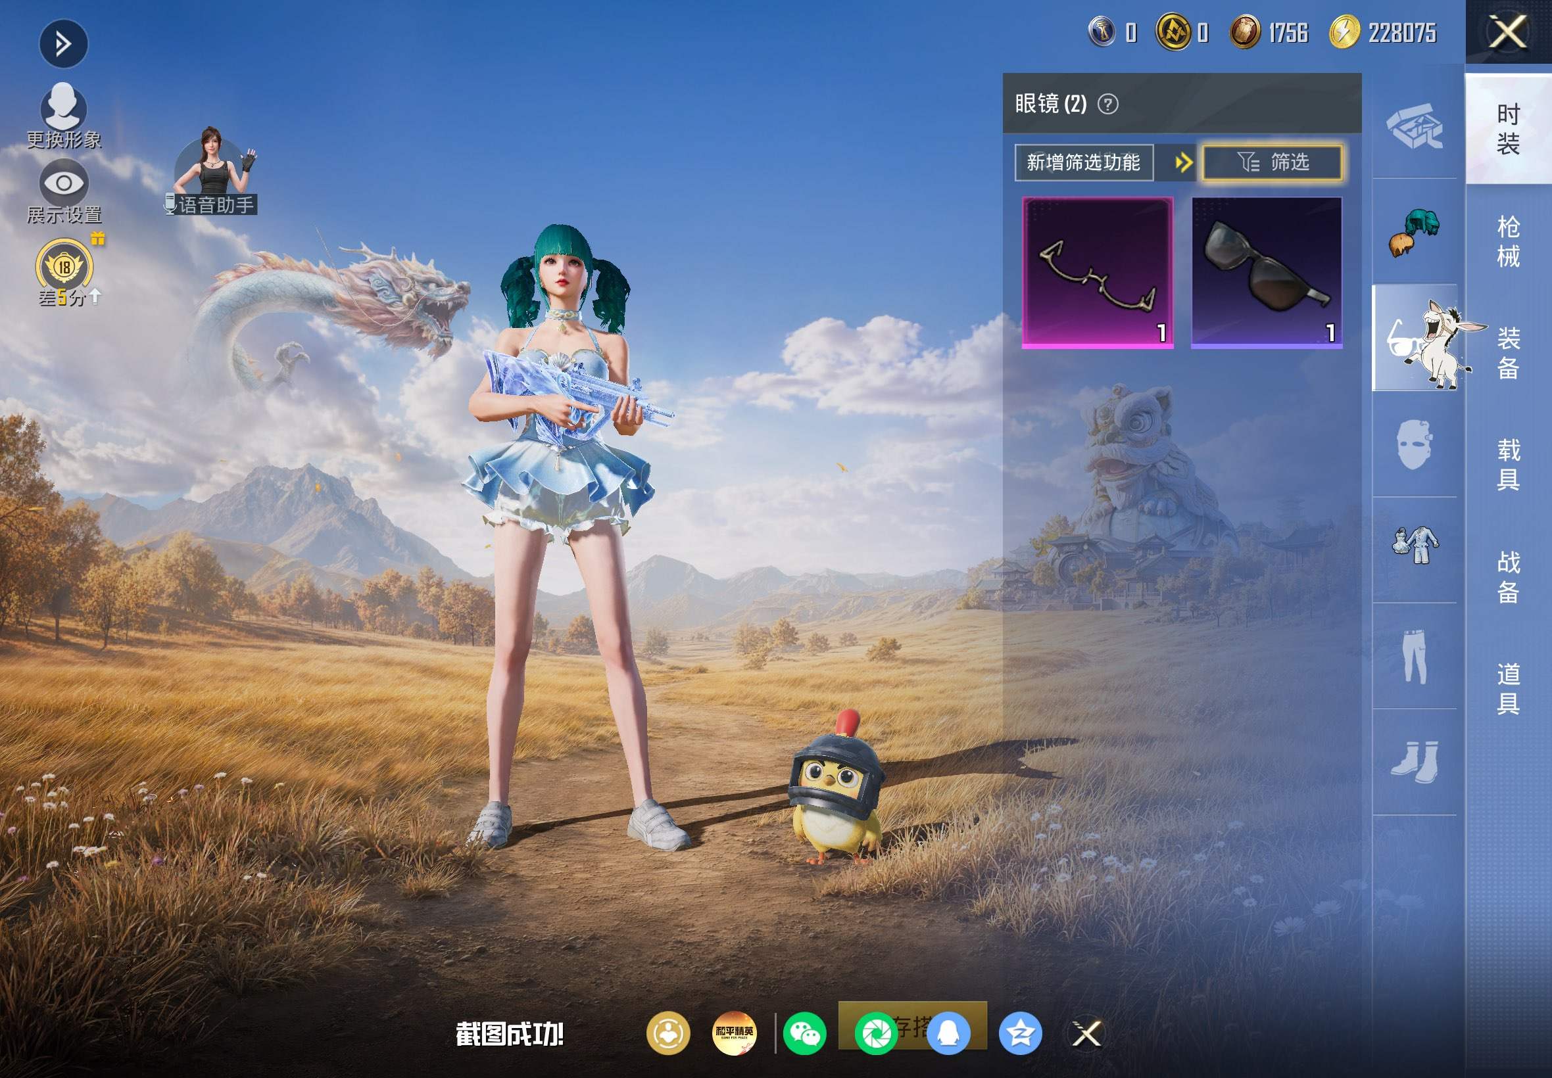This screenshot has width=1552, height=1078.
Task: Open the 语音助手 voice assistant
Action: click(x=212, y=172)
